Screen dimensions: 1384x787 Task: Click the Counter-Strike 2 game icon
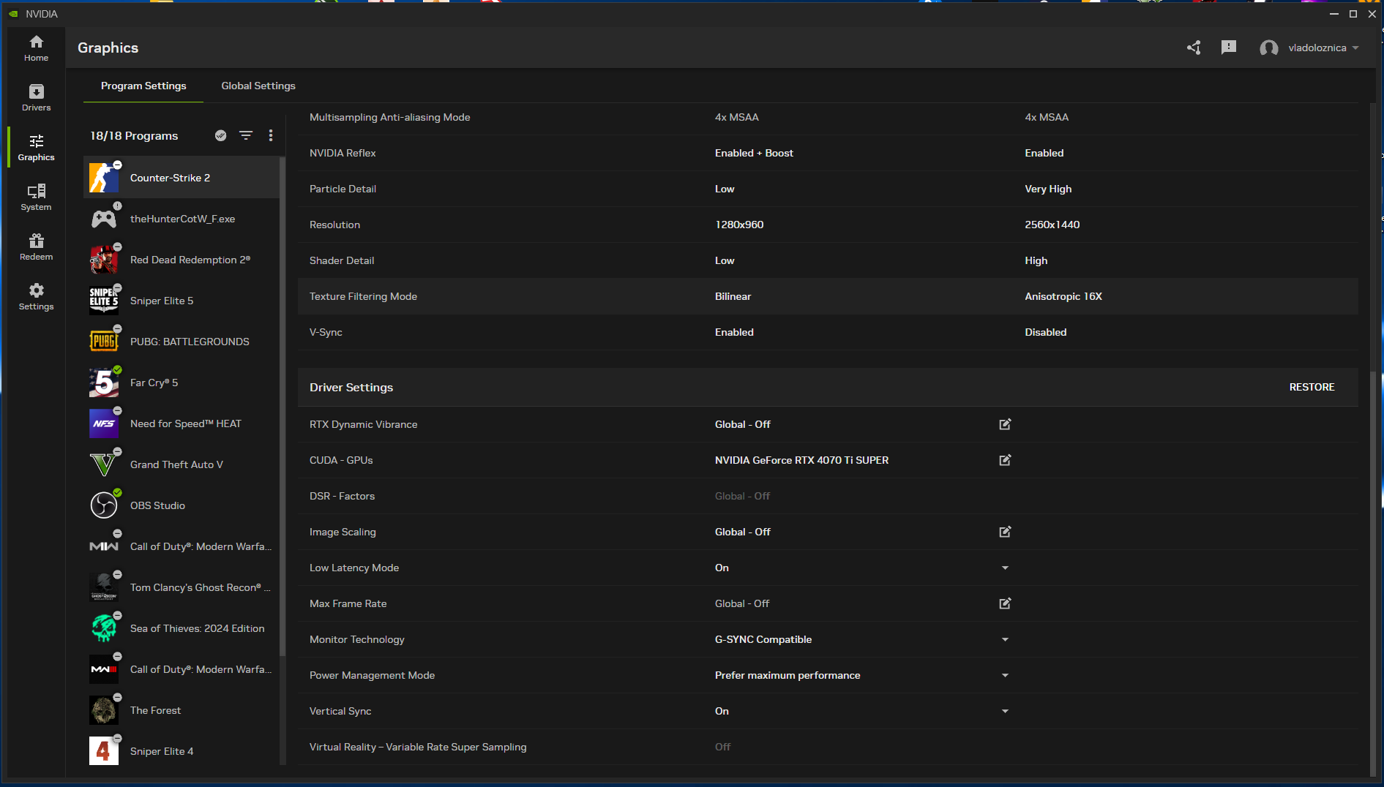coord(103,178)
